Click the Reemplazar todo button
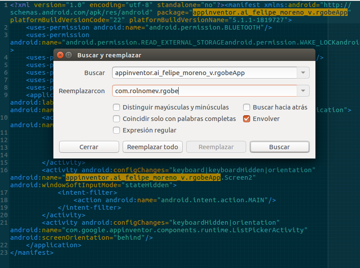This screenshot has height=268, width=360. pyautogui.click(x=153, y=147)
